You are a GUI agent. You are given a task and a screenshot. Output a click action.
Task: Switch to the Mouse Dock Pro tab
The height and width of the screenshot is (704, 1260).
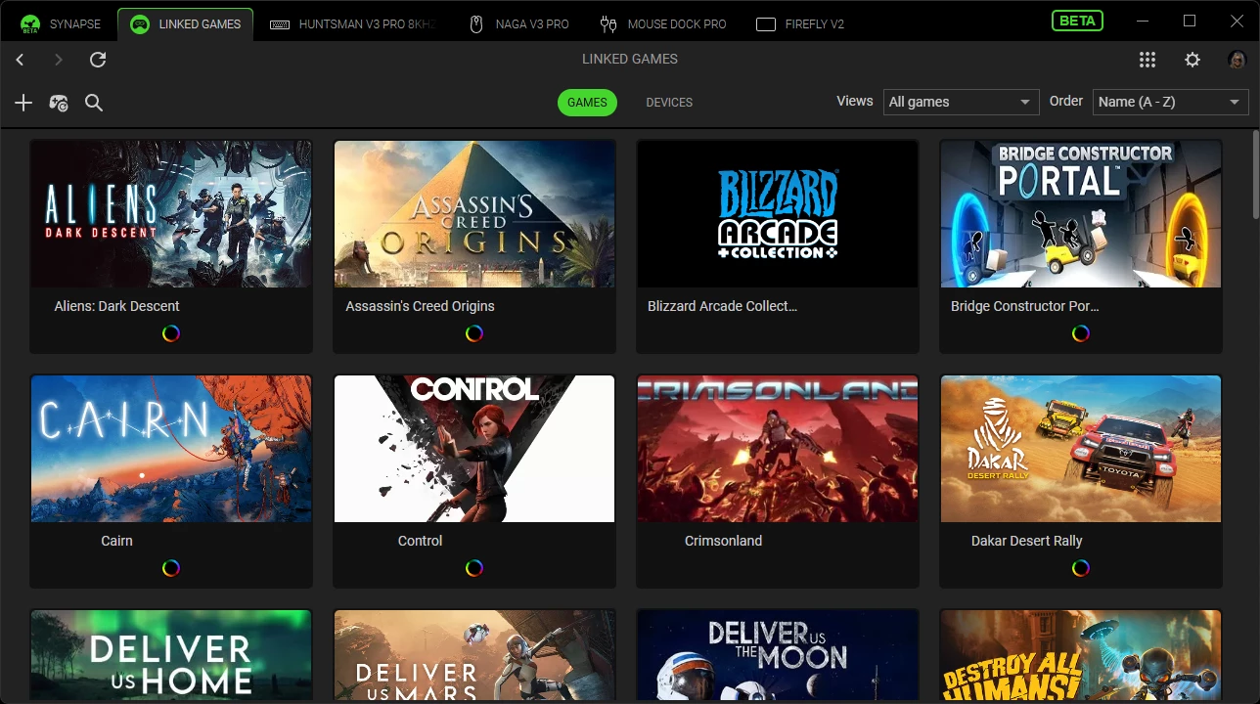pos(663,23)
